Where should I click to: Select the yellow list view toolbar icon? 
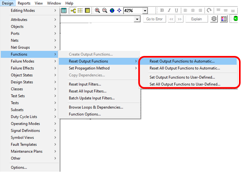pyautogui.click(x=80, y=10)
